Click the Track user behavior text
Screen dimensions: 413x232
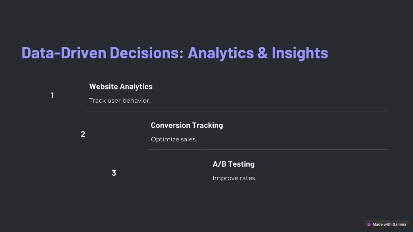pos(119,100)
